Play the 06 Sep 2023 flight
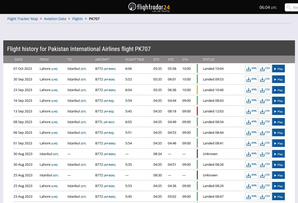 point(278,133)
